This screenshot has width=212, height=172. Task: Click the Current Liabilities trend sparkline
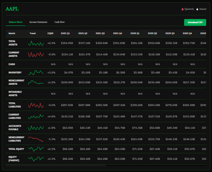(x=36, y=117)
